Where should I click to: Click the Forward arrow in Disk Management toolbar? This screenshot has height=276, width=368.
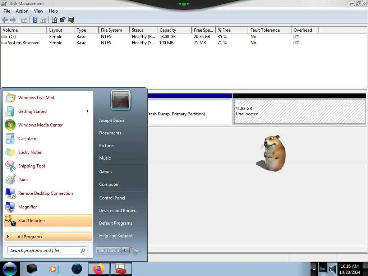click(13, 20)
